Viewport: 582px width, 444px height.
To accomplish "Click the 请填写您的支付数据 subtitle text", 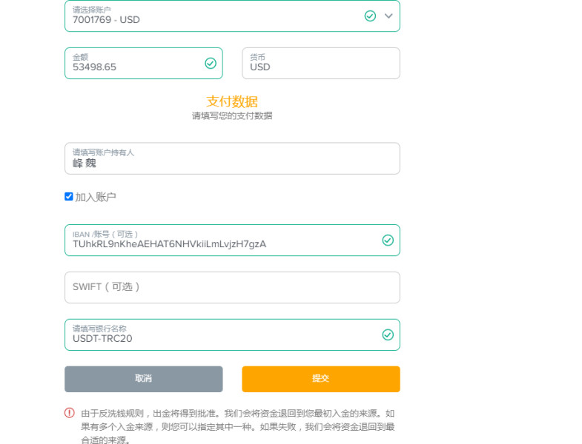I will 232,115.
